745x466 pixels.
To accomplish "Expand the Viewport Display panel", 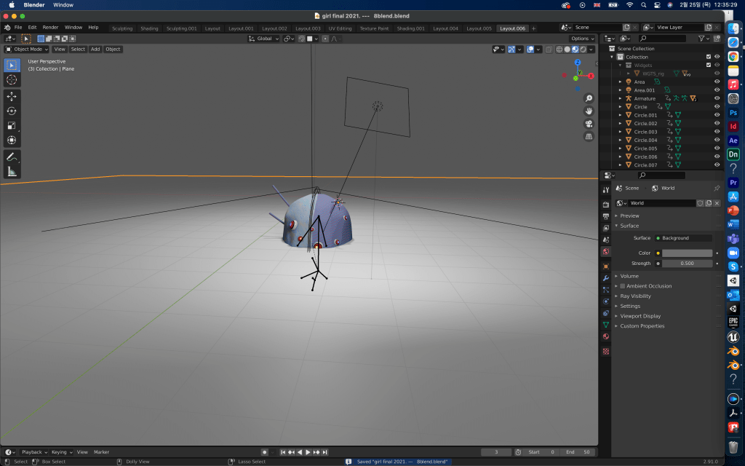I will (640, 316).
